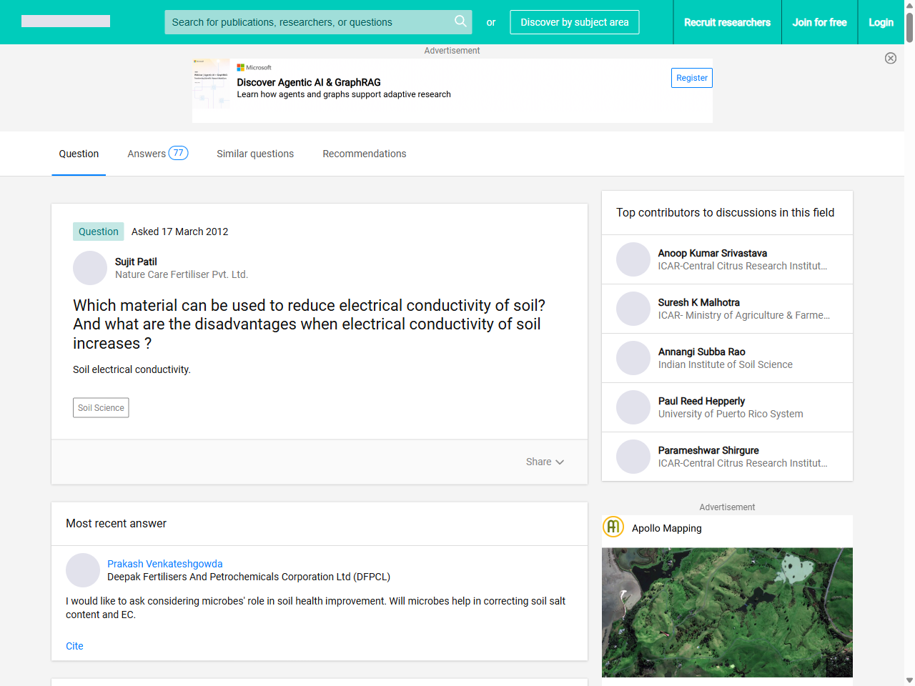Click the Apollo Mapping logo icon

pos(613,527)
